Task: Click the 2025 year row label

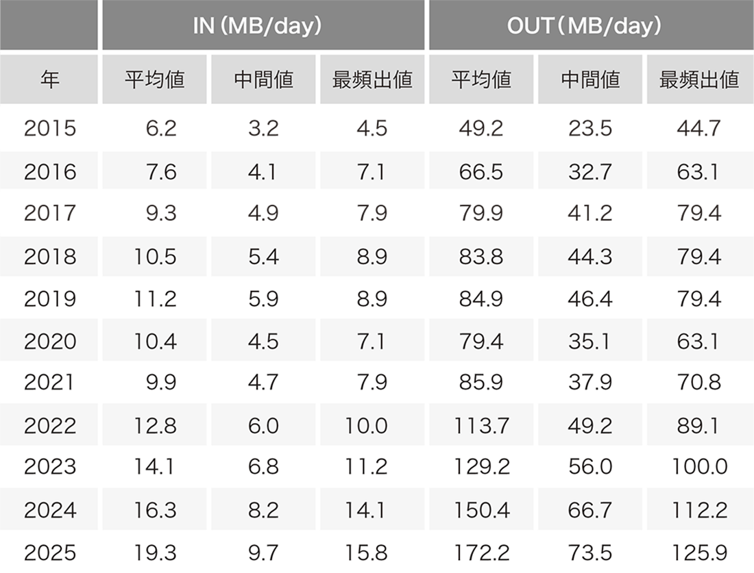Action: pyautogui.click(x=49, y=553)
